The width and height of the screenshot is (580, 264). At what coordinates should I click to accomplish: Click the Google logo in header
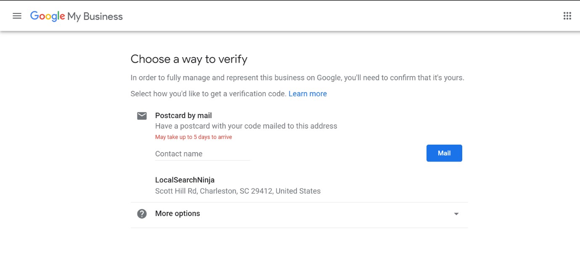click(48, 16)
